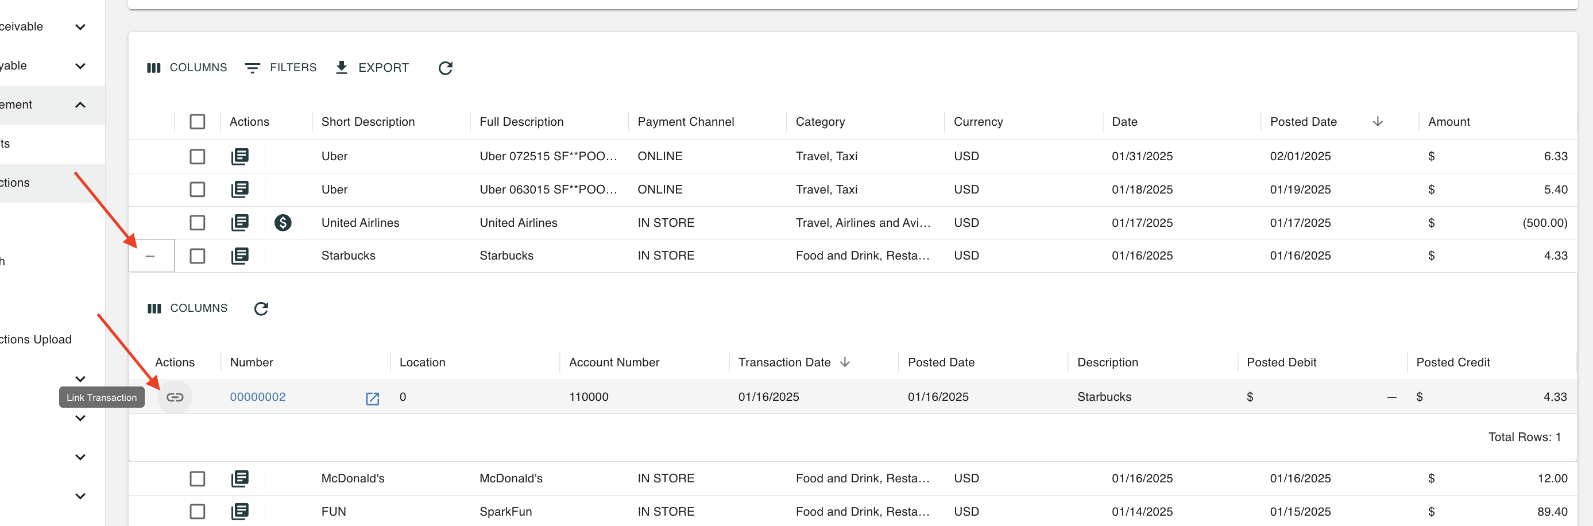The height and width of the screenshot is (526, 1593).
Task: Check the FUN SparkFun row checkbox
Action: pos(198,511)
